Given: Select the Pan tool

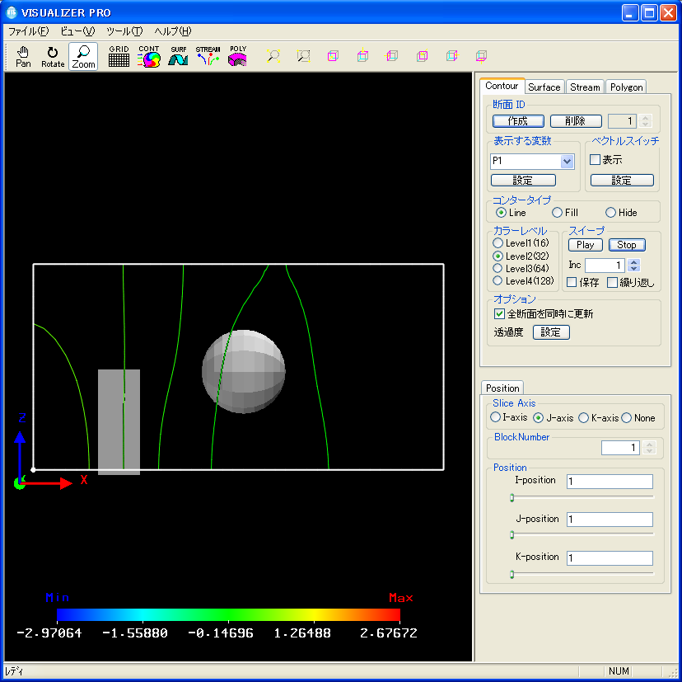Looking at the screenshot, I should 23,56.
